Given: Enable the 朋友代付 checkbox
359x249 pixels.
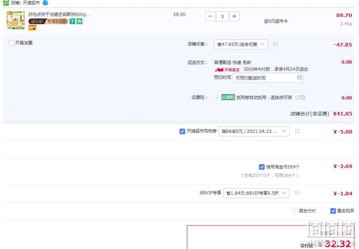Looking at the screenshot, I should coord(295,211).
